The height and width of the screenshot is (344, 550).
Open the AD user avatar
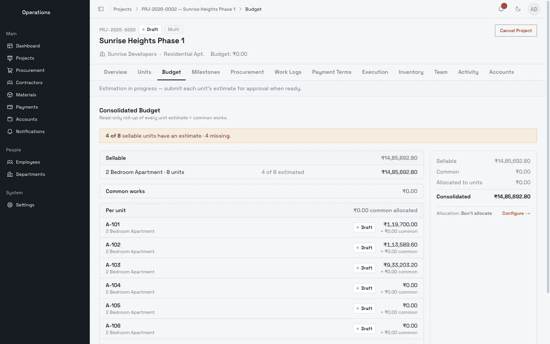[534, 9]
